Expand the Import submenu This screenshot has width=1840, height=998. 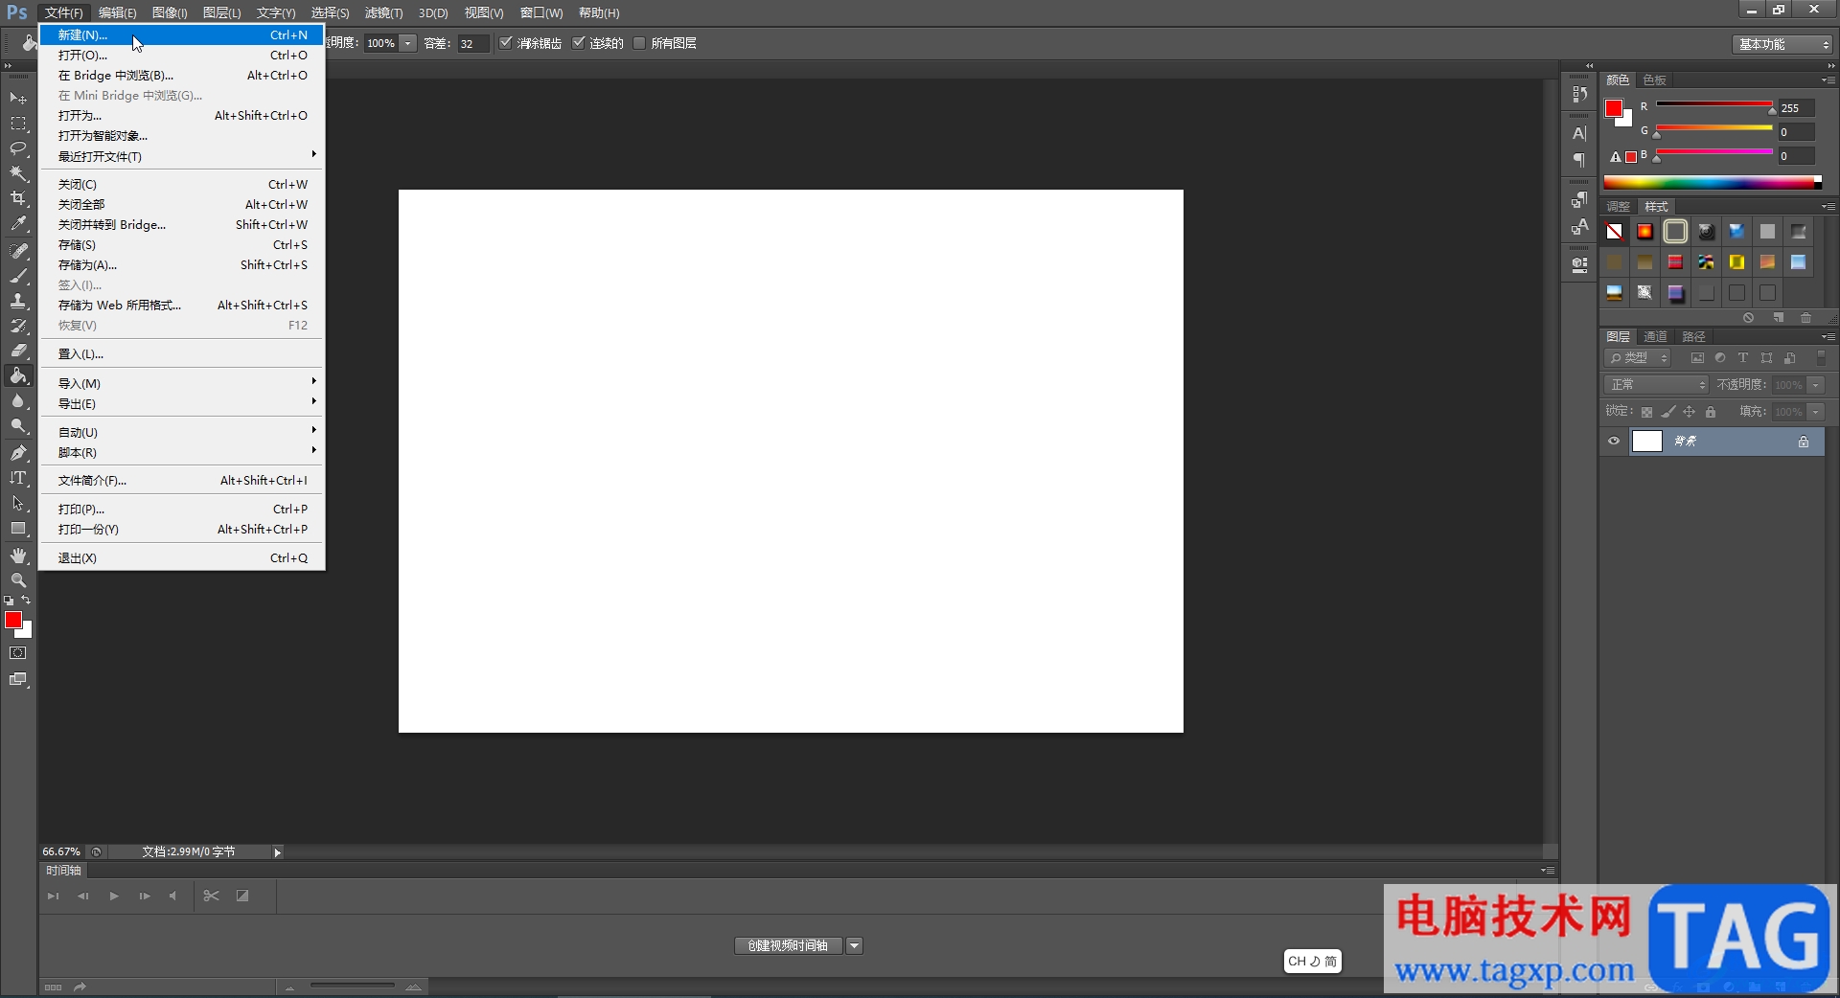(182, 383)
